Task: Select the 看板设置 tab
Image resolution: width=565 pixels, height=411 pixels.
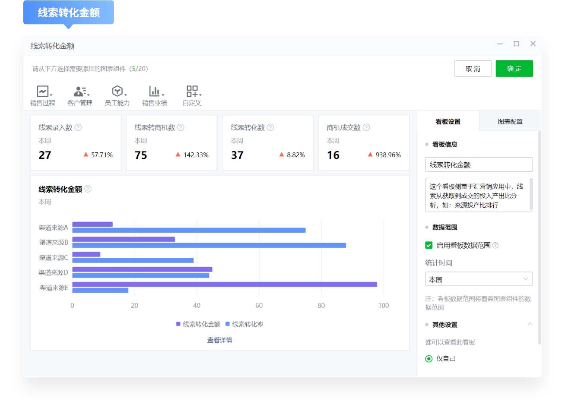Action: [x=448, y=121]
